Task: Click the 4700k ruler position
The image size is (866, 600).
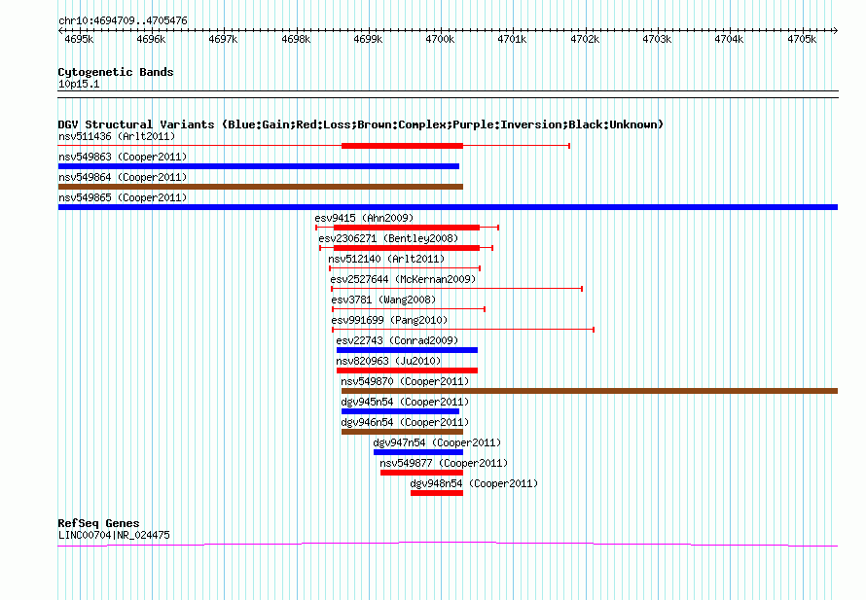Action: click(440, 39)
